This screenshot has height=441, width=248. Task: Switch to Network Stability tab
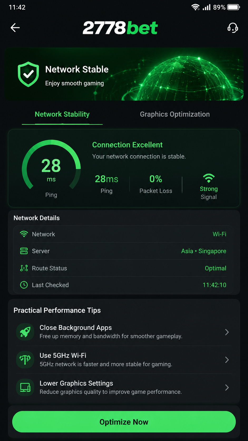(62, 114)
